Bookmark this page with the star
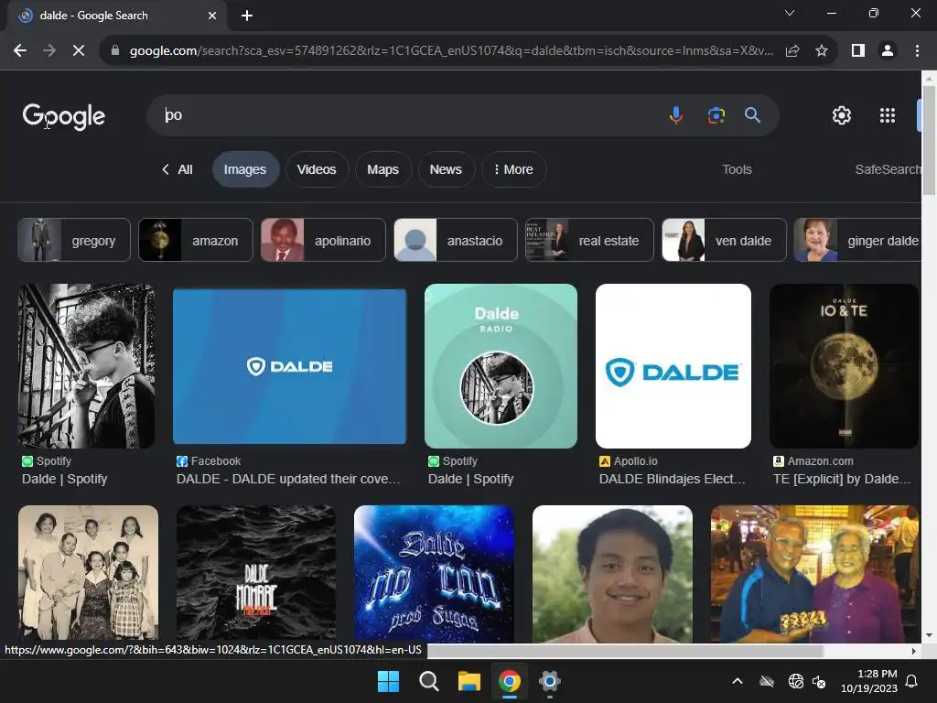 click(822, 51)
